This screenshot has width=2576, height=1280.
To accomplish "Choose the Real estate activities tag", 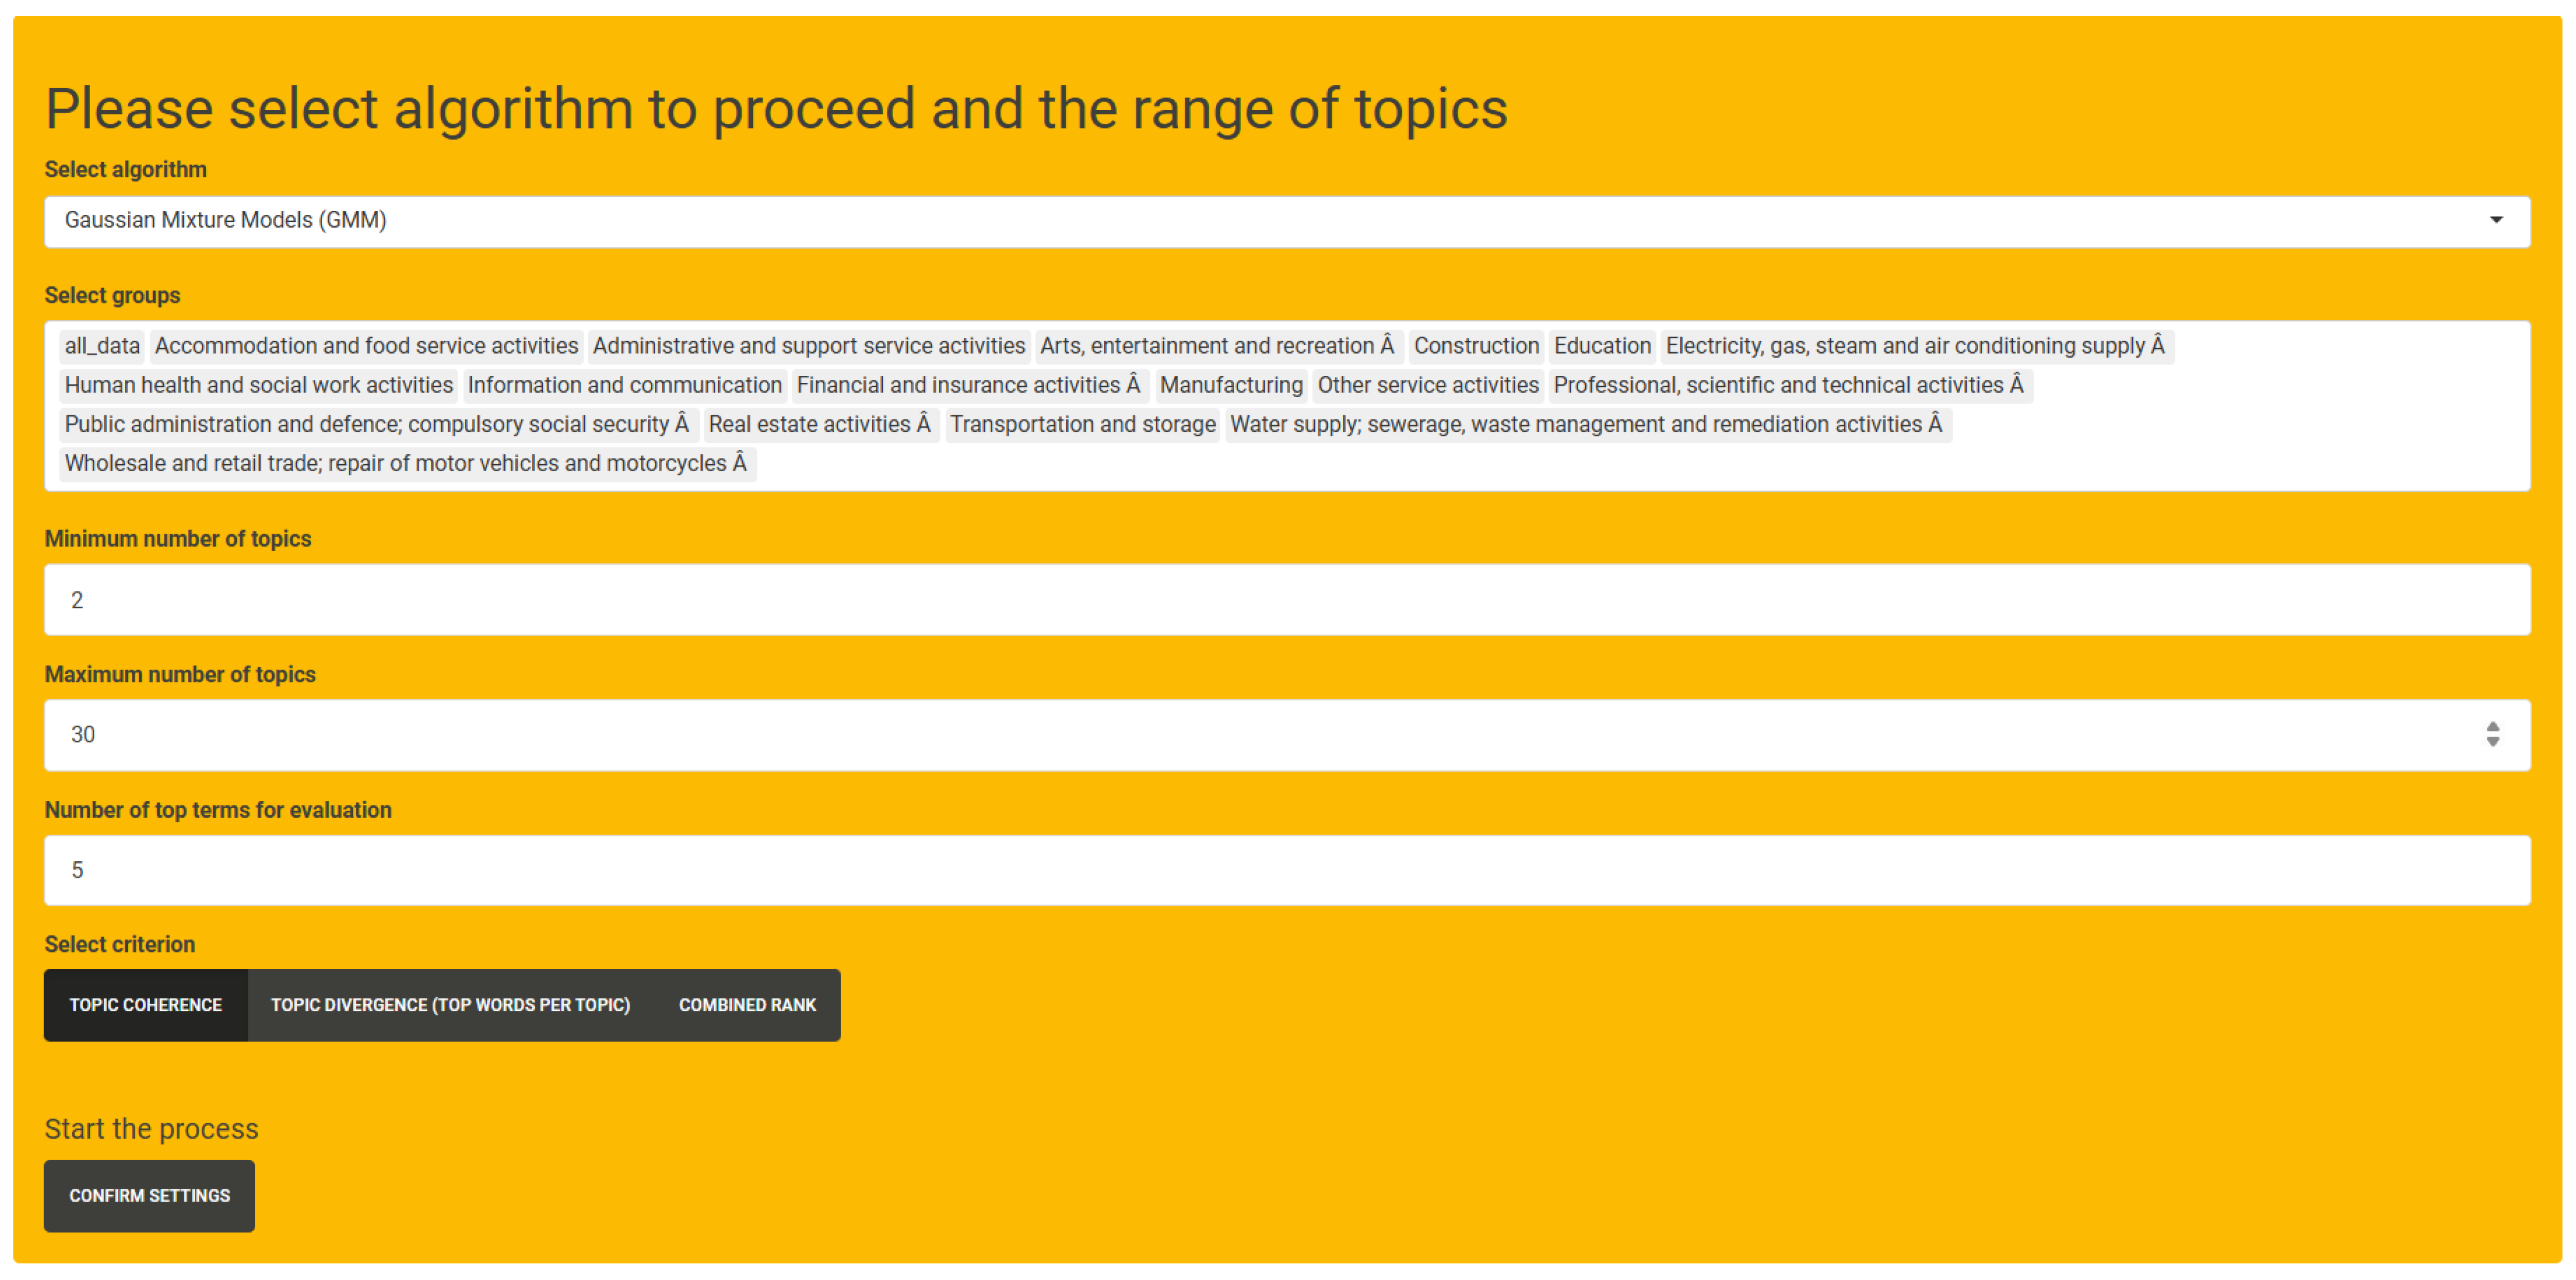I will pyautogui.click(x=820, y=424).
